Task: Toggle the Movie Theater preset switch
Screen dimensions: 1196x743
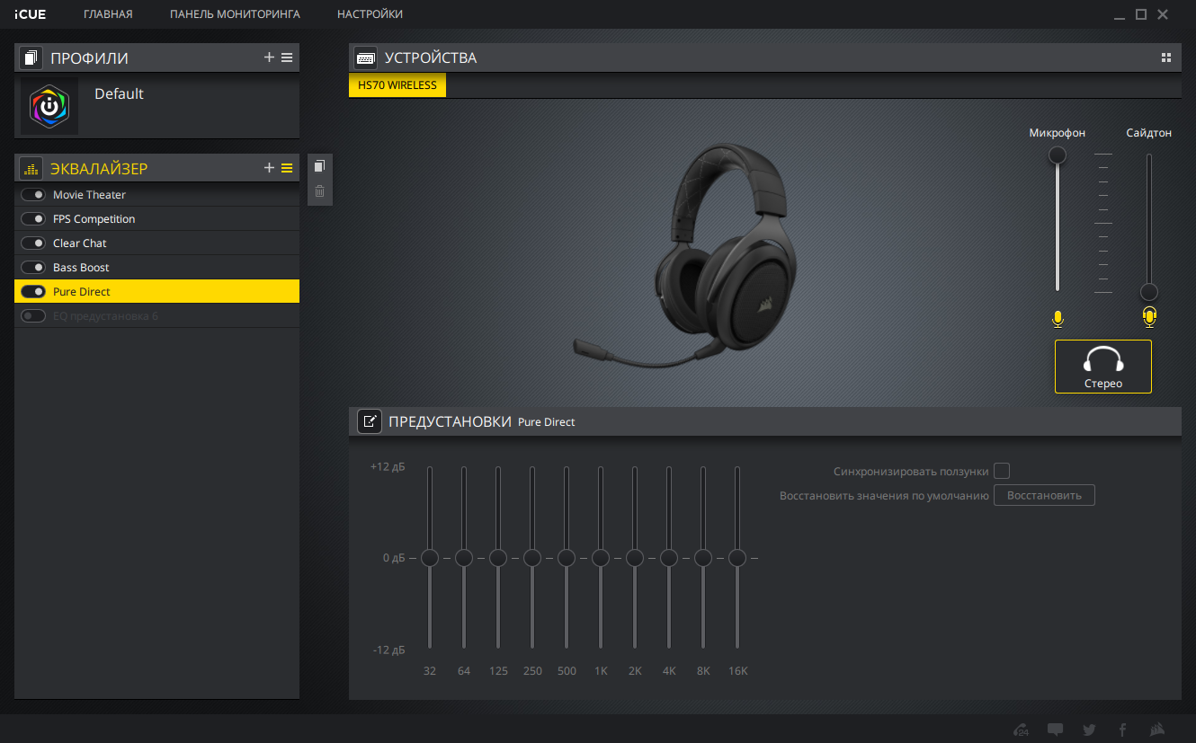Action: [x=33, y=195]
